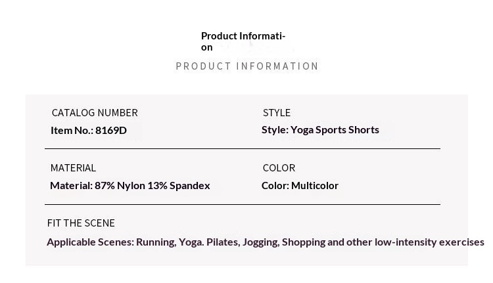Click the "low-intensity exercises" text
Image resolution: width=493 pixels, height=283 pixels.
pos(429,242)
